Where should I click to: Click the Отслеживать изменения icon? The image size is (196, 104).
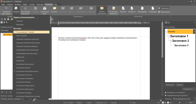(114, 8)
